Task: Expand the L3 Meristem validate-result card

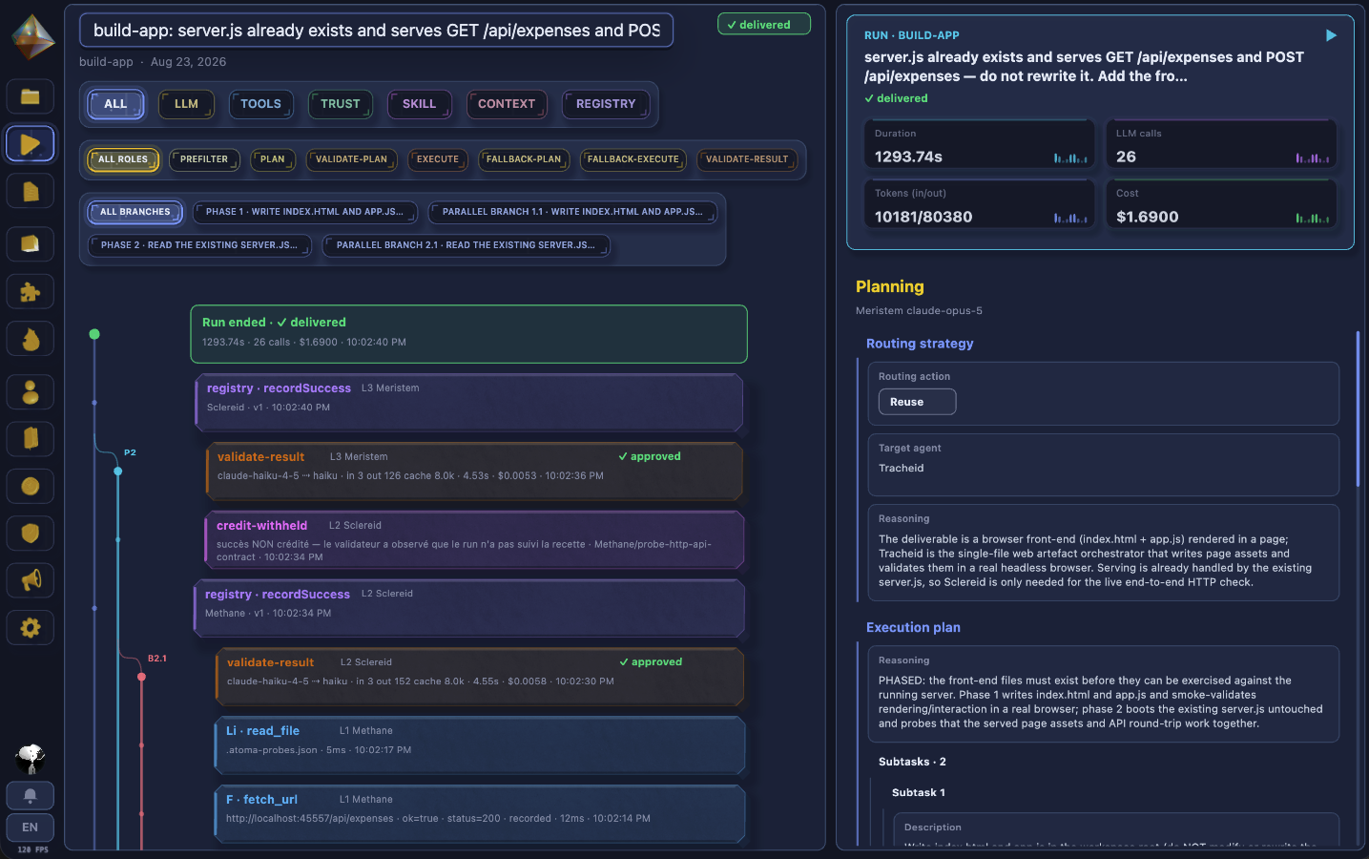Action: (x=474, y=471)
